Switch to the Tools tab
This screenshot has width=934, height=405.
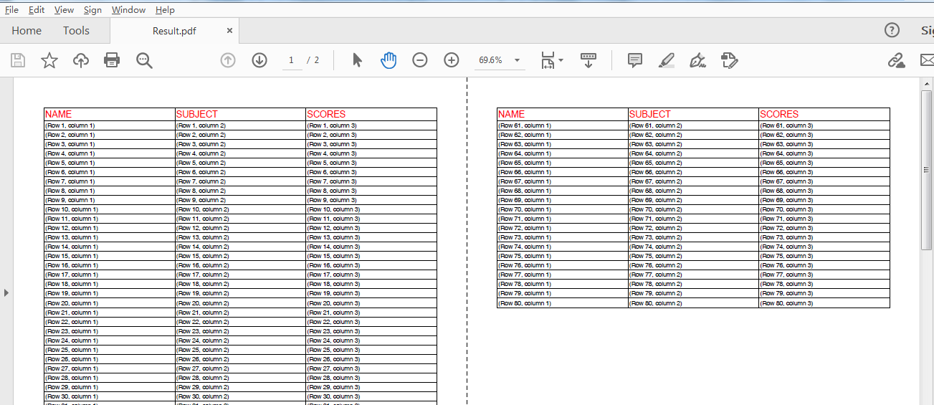(76, 31)
